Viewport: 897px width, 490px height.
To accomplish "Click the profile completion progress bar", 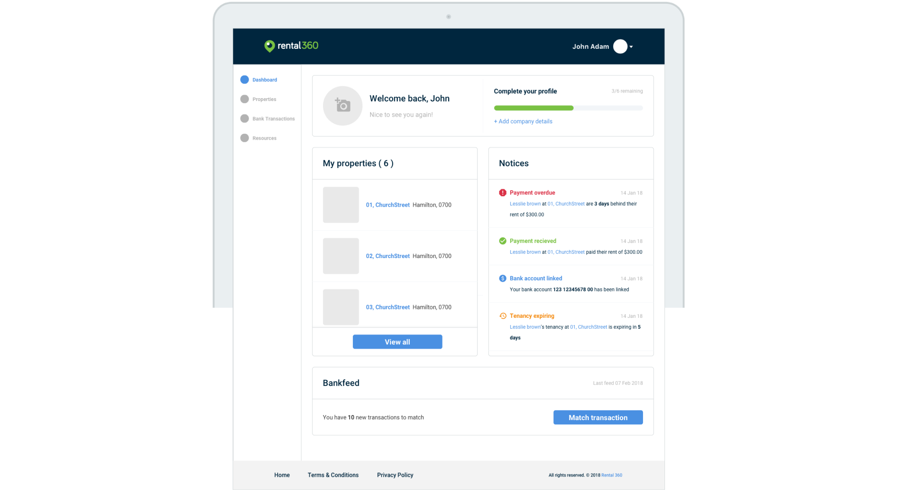I will tap(568, 108).
